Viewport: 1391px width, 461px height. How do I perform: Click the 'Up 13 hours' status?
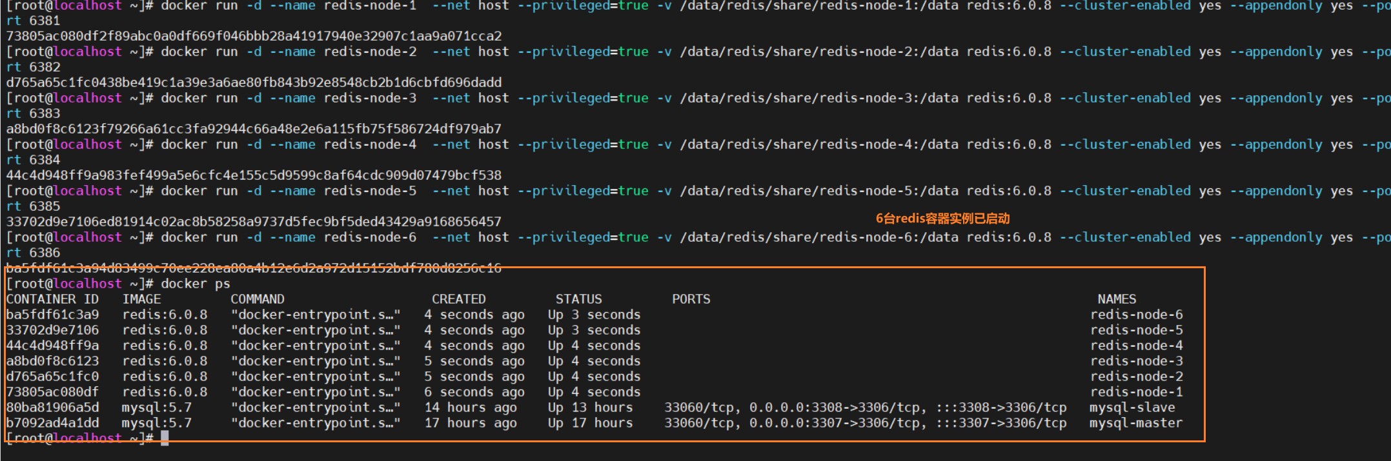coord(591,407)
